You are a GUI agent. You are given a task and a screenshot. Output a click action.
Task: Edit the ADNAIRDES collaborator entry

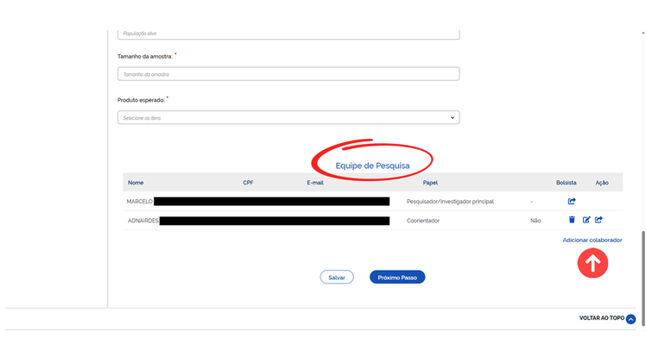point(586,220)
